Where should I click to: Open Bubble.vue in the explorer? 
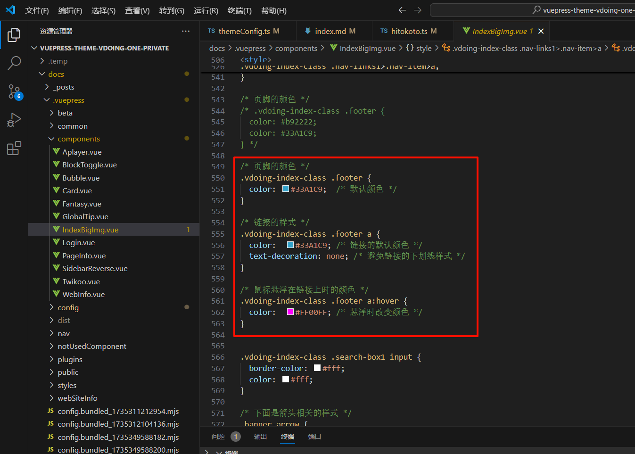point(114,178)
